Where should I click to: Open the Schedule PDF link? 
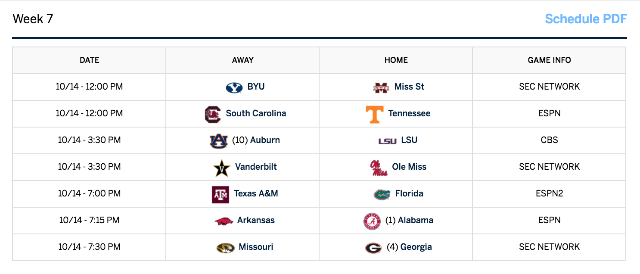coord(586,19)
